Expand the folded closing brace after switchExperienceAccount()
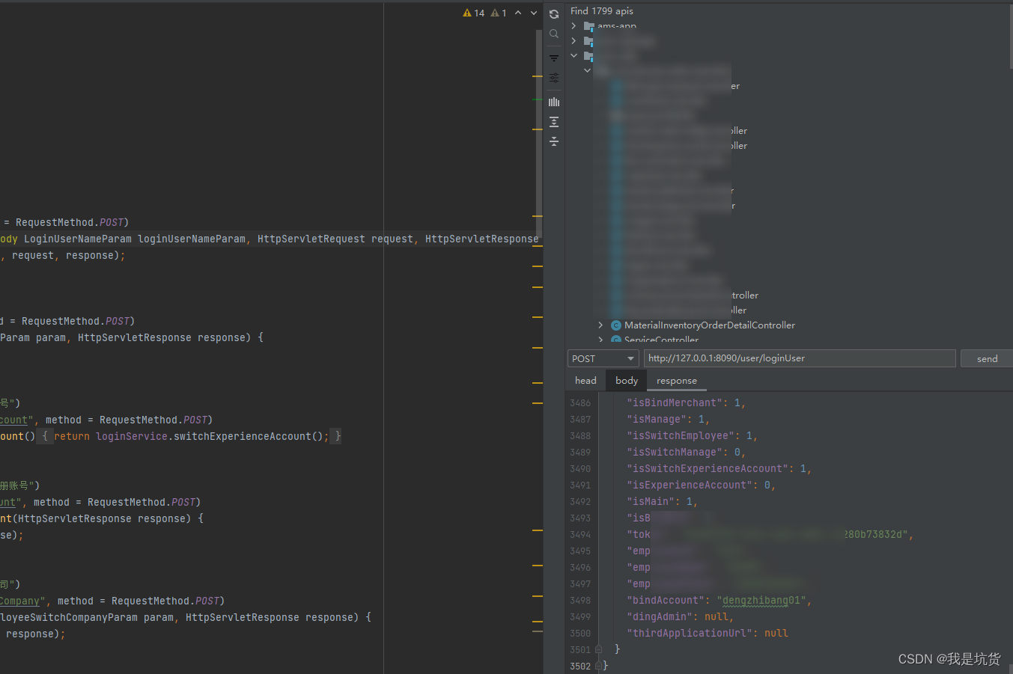The height and width of the screenshot is (674, 1013). tap(337, 436)
